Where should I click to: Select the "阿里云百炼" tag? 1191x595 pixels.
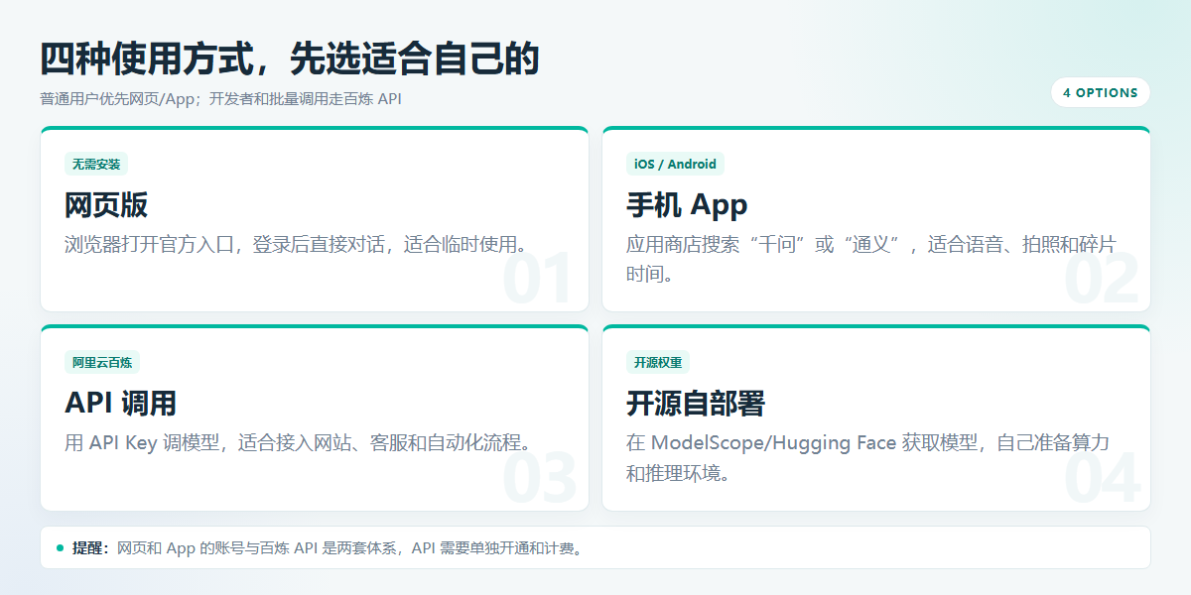[x=102, y=362]
